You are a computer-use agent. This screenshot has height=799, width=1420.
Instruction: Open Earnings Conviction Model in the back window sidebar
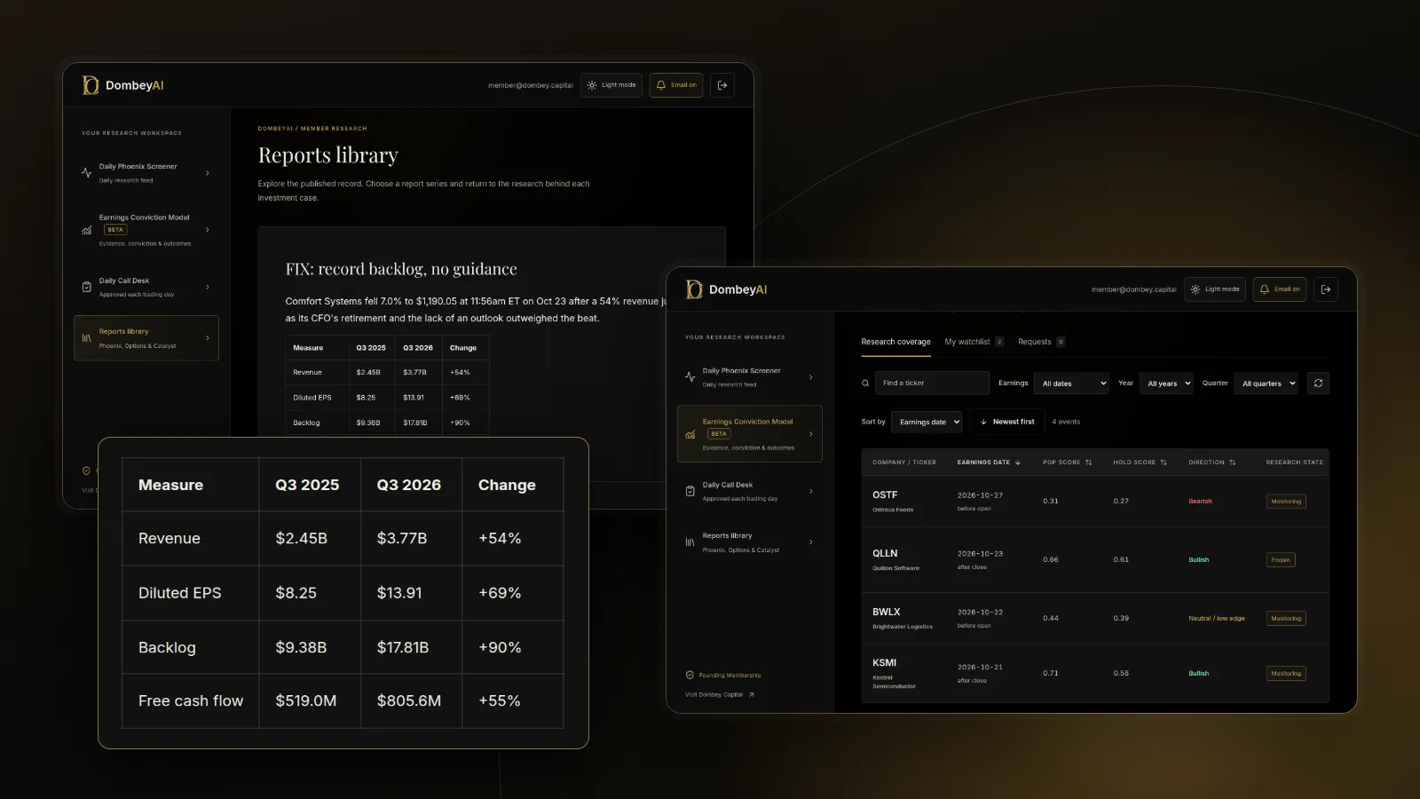(x=146, y=230)
